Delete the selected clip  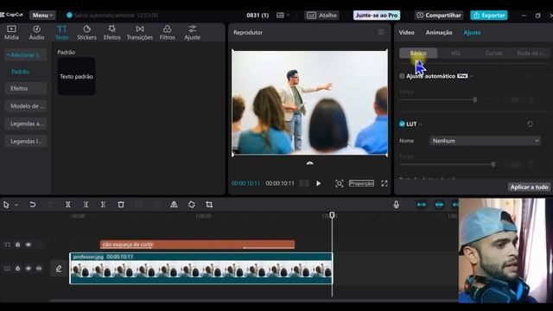point(121,205)
